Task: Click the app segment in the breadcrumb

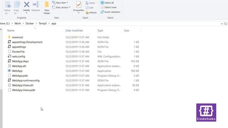Action: (54, 23)
